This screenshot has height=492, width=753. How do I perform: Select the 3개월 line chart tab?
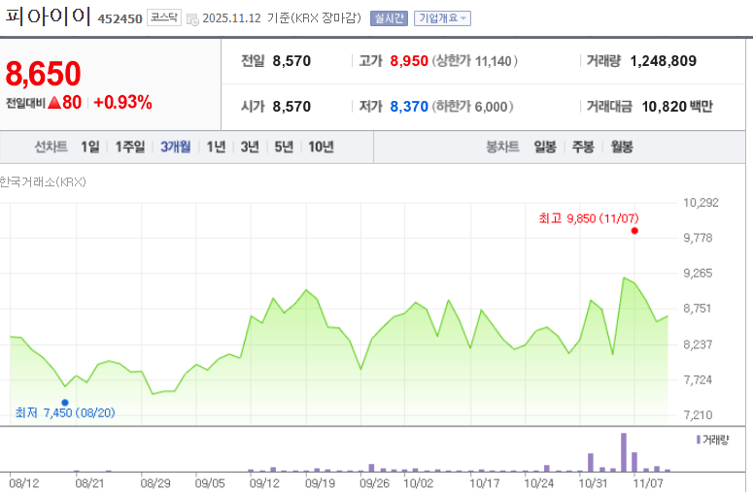(x=175, y=147)
